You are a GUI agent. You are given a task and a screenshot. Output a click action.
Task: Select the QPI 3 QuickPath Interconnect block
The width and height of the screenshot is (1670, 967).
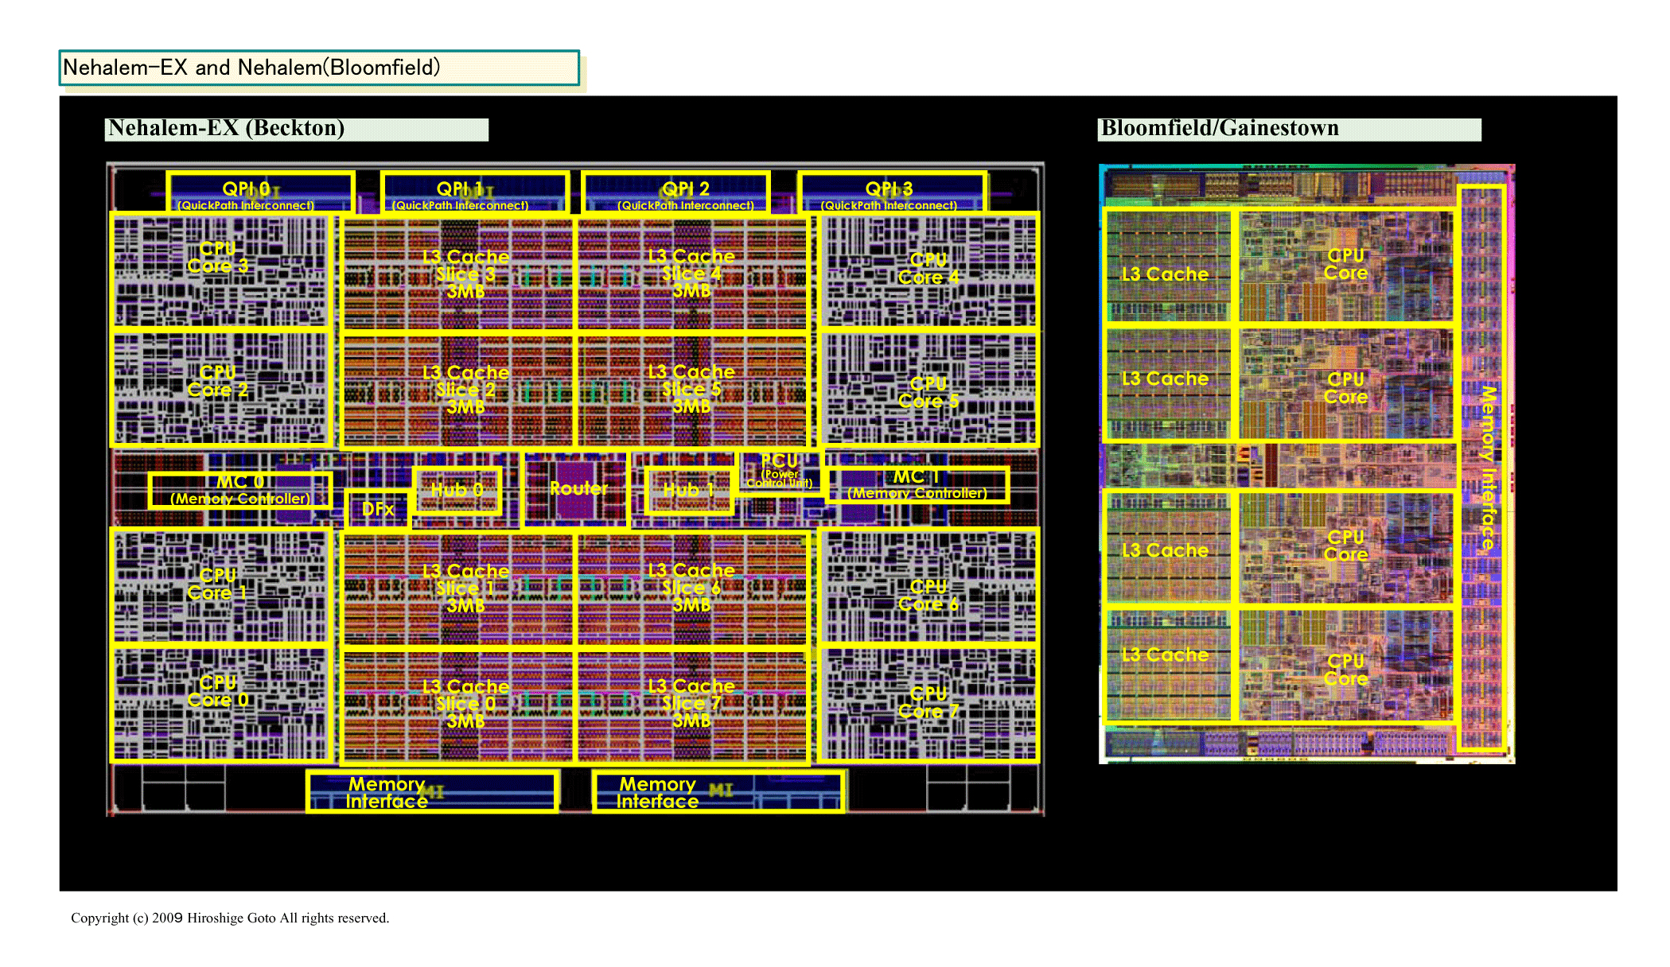click(891, 193)
